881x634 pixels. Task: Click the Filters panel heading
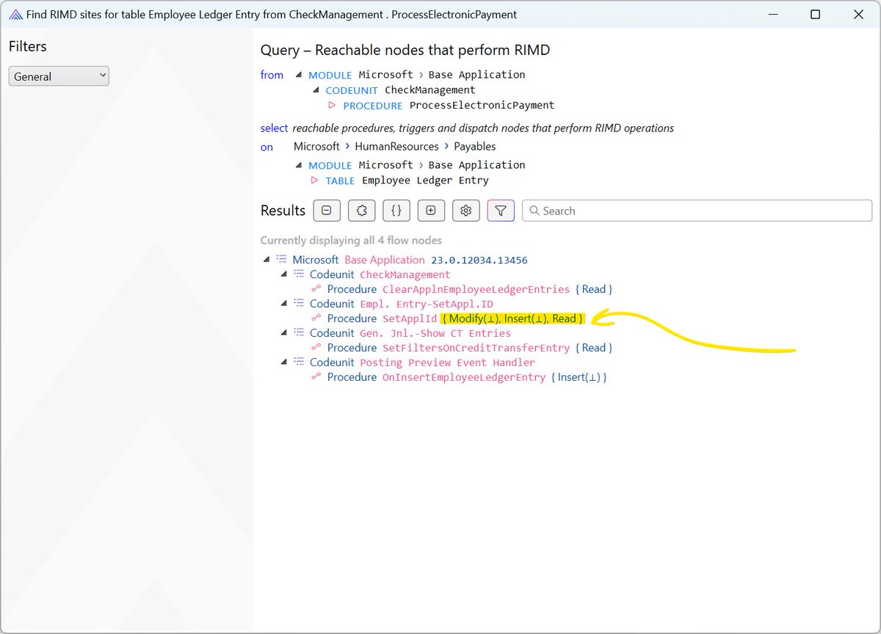[28, 47]
